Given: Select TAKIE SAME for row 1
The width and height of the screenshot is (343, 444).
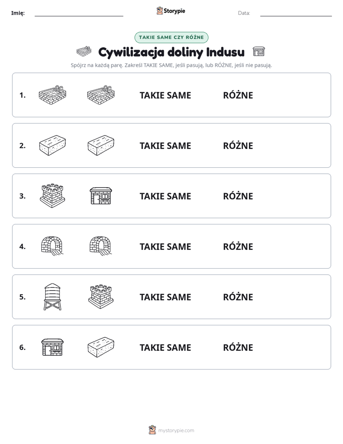Looking at the screenshot, I should (165, 95).
